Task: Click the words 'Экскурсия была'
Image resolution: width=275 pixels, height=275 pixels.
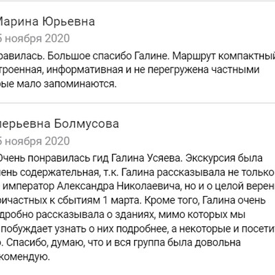Action: 224,159
